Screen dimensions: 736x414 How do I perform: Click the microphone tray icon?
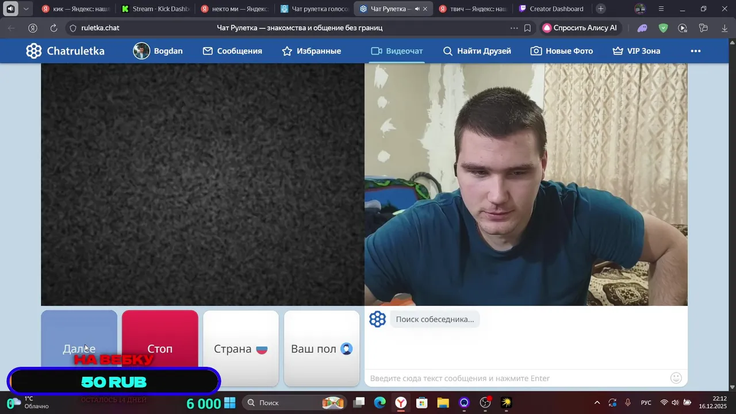[628, 402]
